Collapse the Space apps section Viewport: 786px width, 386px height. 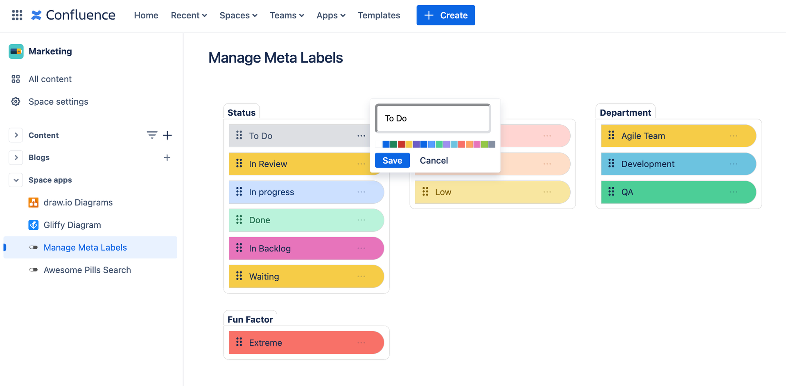(x=16, y=180)
